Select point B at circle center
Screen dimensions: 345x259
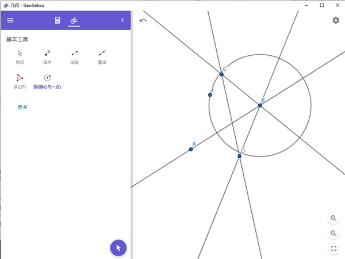(260, 105)
